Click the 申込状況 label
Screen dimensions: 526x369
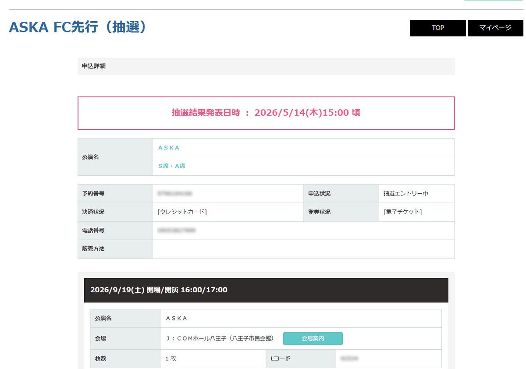[x=319, y=193]
